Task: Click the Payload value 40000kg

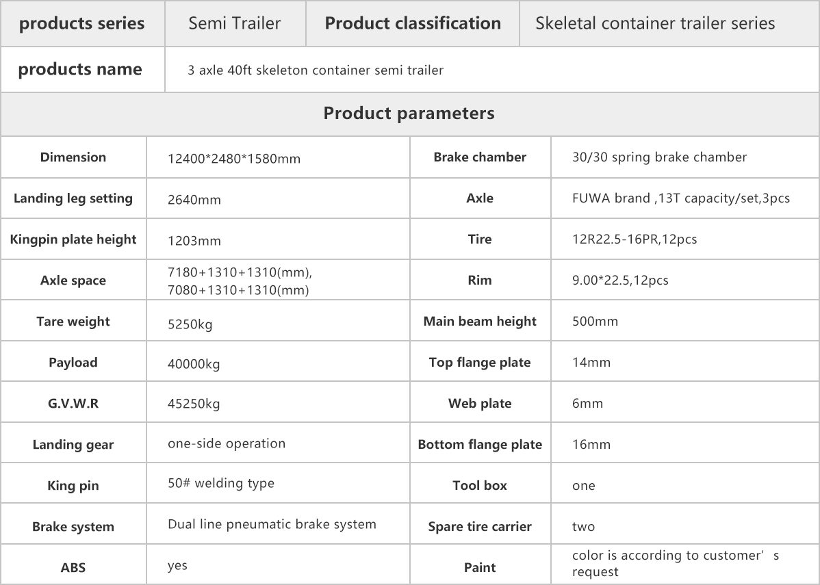Action: click(x=194, y=364)
